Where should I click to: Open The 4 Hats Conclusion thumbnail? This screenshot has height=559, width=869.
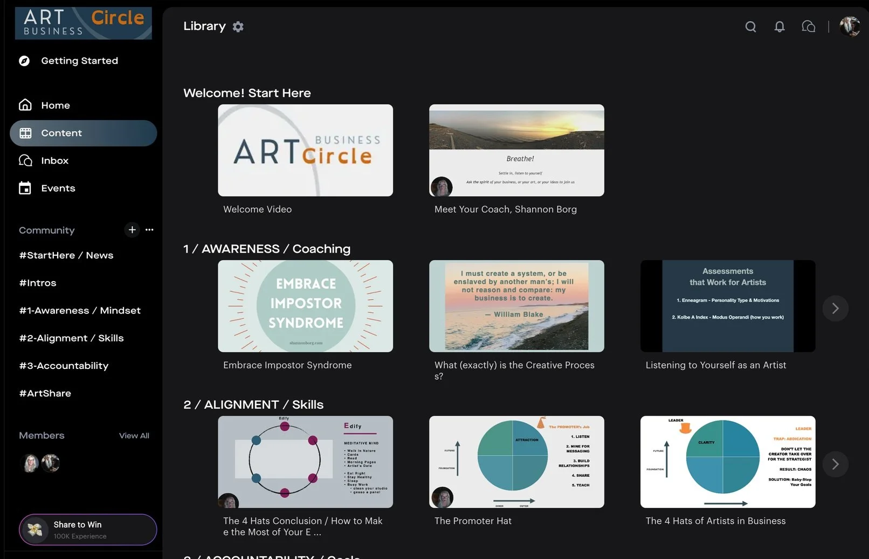tap(305, 462)
